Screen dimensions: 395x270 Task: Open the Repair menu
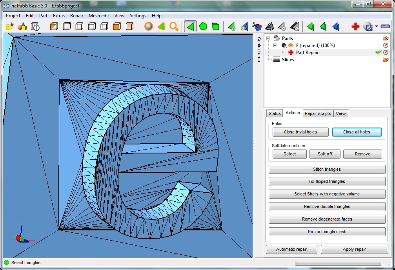76,16
